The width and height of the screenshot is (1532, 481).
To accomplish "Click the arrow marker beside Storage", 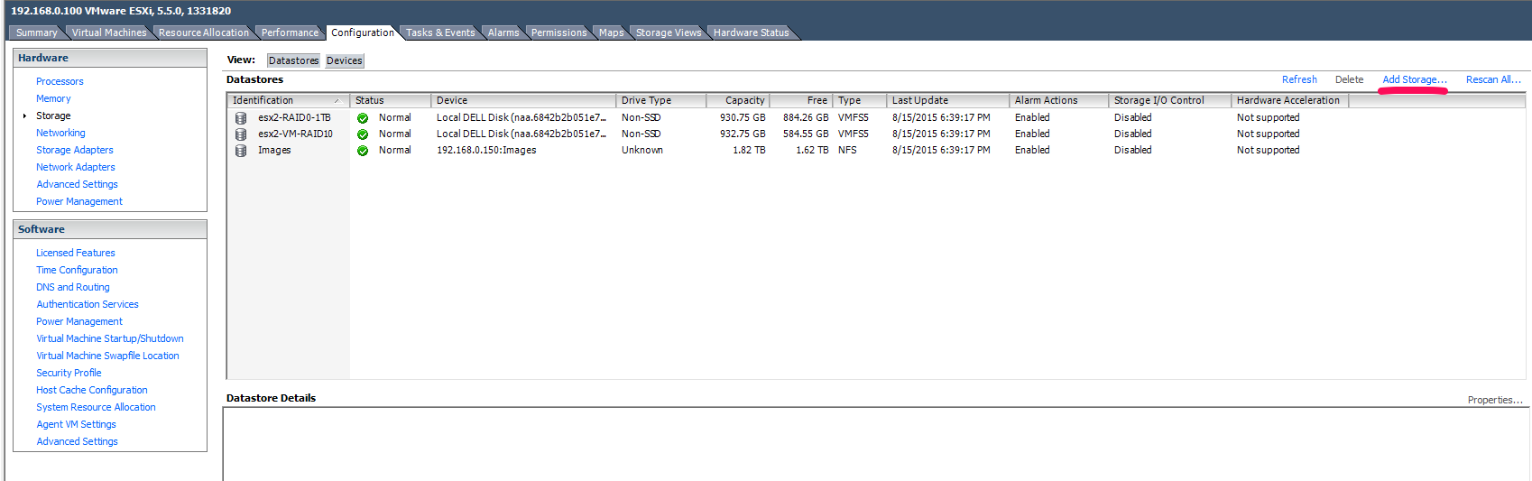I will (24, 116).
